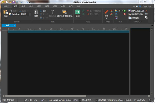Switch to the 编辑 ribbon tab
Screen dimensions: 155x103
pos(23,6)
